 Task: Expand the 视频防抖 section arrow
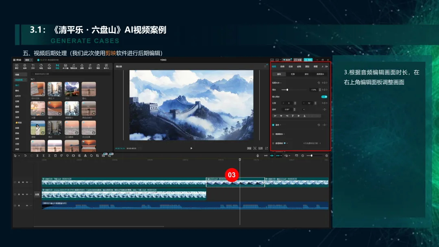(284, 134)
